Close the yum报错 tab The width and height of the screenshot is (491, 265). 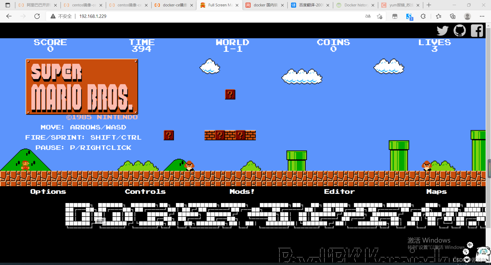click(x=418, y=5)
